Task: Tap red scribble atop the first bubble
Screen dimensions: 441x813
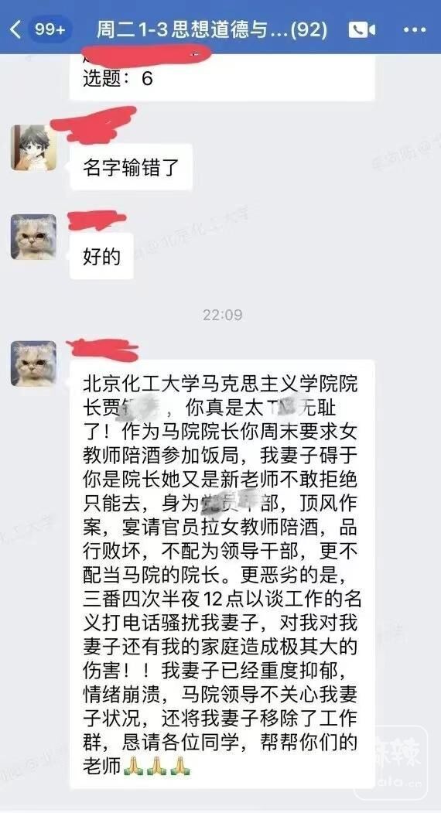Action: coord(147,54)
